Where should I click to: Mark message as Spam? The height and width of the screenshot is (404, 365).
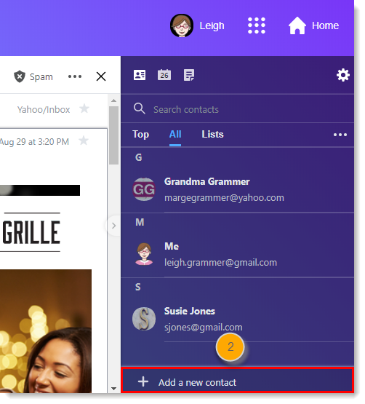coord(33,76)
